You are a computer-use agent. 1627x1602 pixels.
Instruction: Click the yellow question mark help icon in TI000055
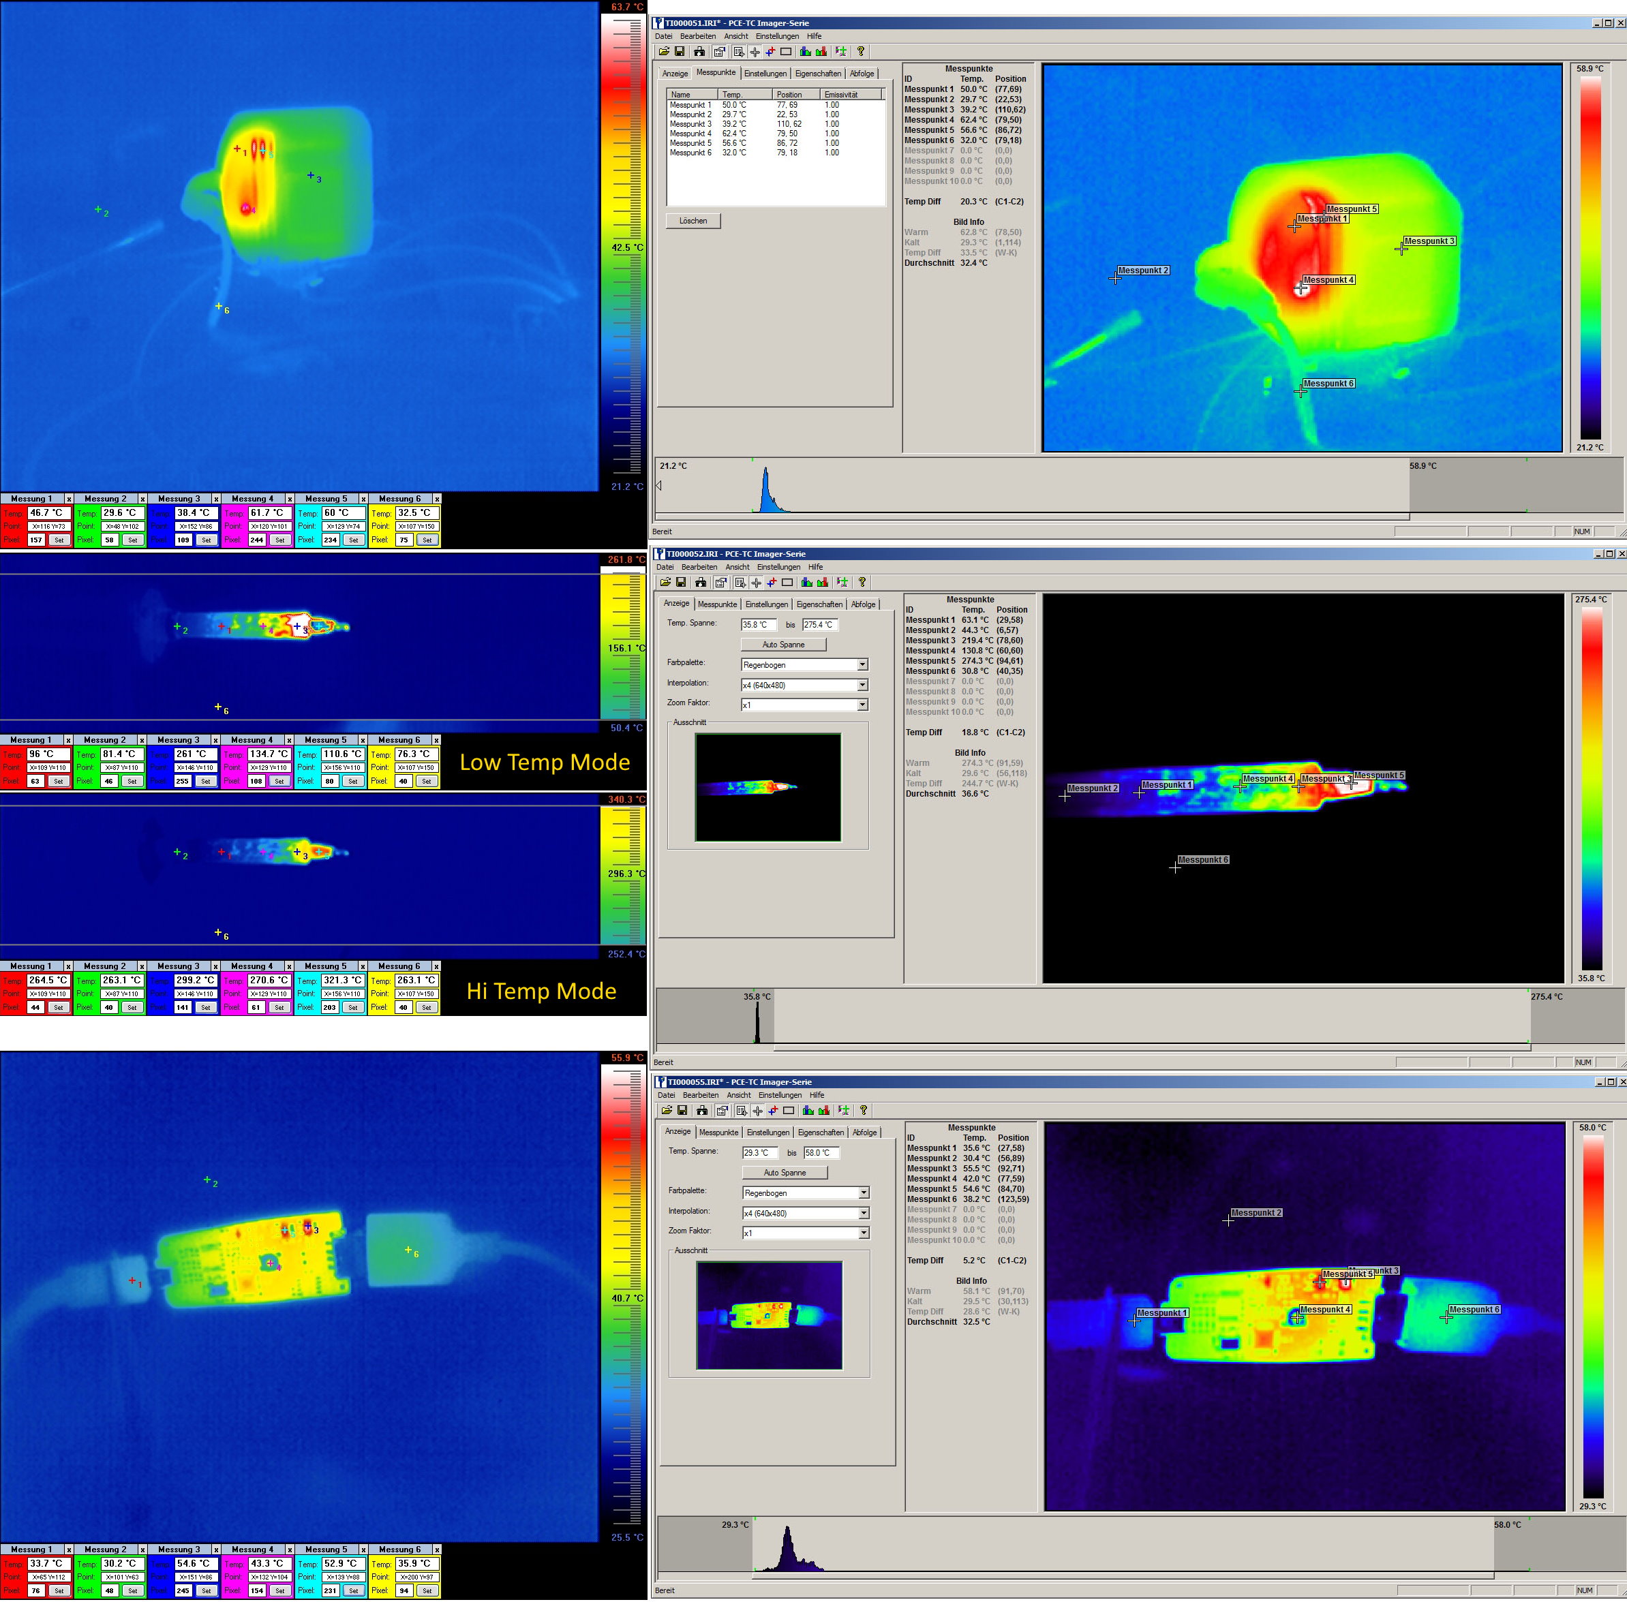[863, 1111]
